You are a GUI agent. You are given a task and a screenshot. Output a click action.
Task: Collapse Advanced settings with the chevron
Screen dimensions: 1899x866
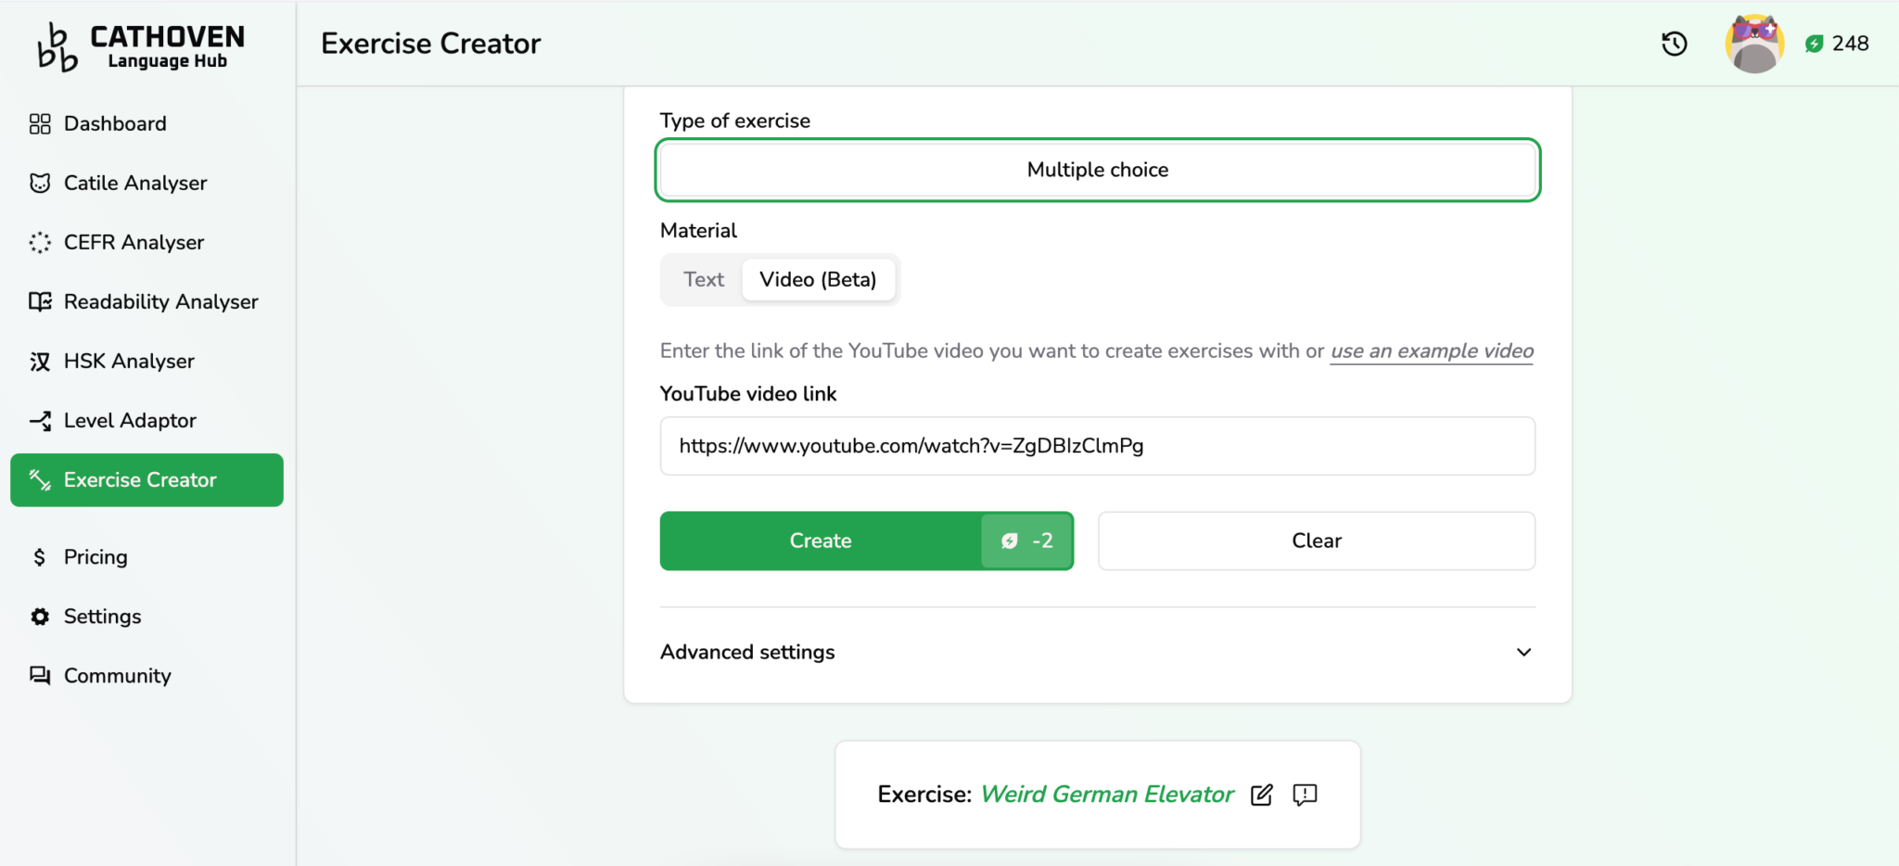1523,652
